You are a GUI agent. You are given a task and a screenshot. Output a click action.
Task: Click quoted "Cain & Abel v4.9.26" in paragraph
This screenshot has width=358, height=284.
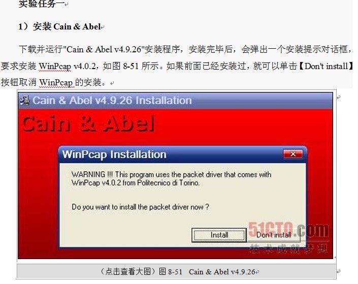click(104, 49)
